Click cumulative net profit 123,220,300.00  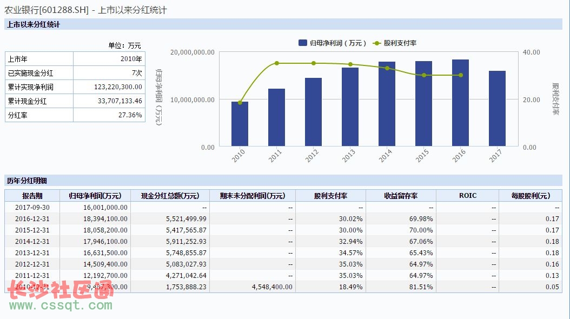(x=118, y=87)
